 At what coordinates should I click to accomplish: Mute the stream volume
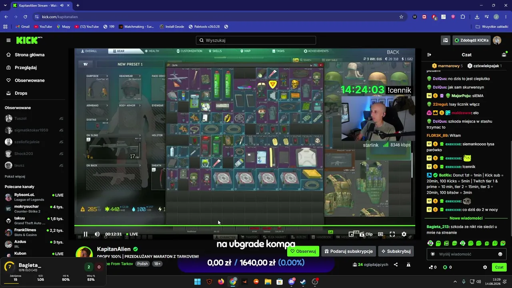(x=97, y=234)
